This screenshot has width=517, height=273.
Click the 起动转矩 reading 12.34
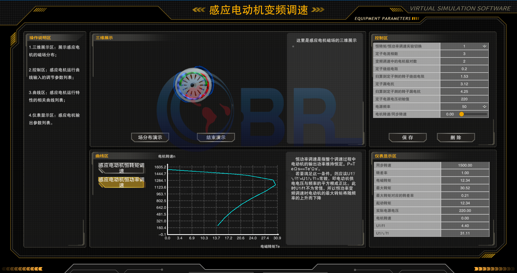tap(465, 203)
